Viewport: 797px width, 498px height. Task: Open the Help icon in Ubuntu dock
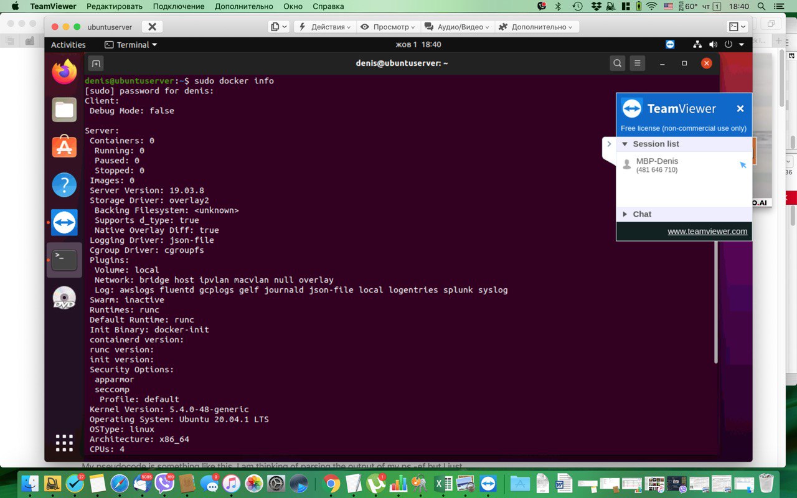pos(64,185)
